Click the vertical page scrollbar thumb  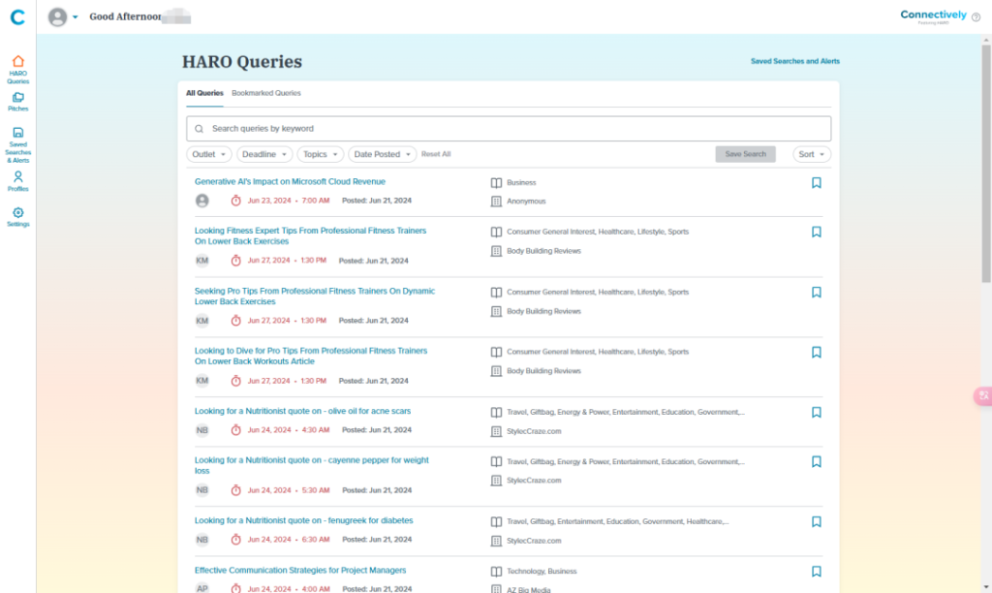(x=986, y=164)
